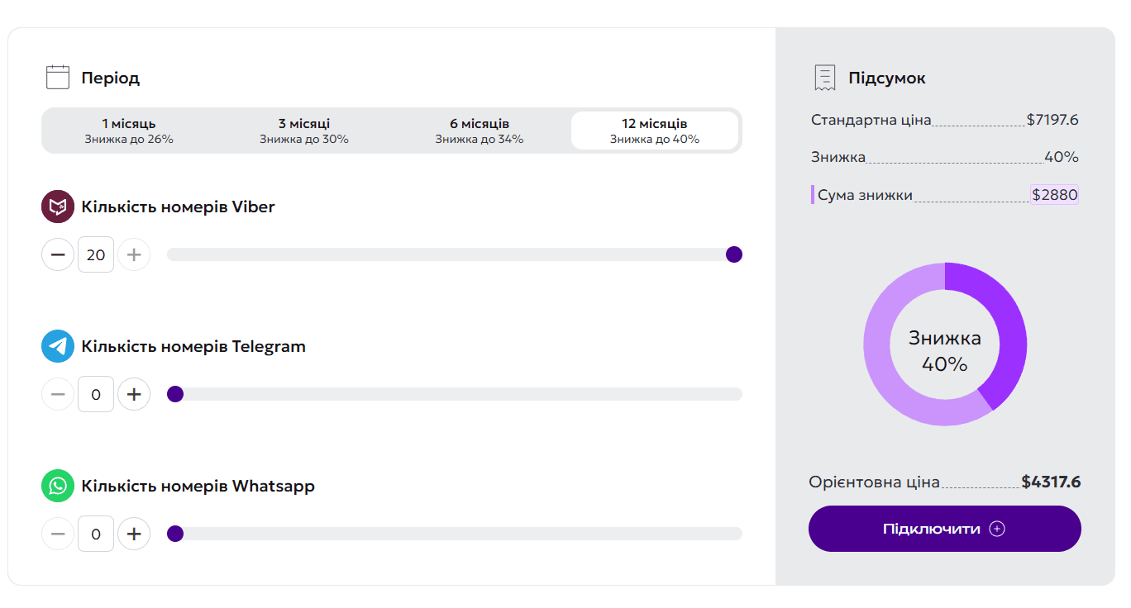The image size is (1131, 608).
Task: Click the $4317.6 estimated price
Action: click(1051, 482)
